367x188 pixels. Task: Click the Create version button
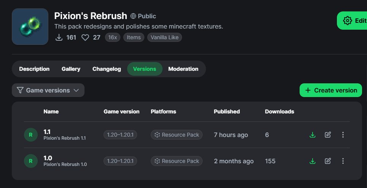pyautogui.click(x=331, y=90)
